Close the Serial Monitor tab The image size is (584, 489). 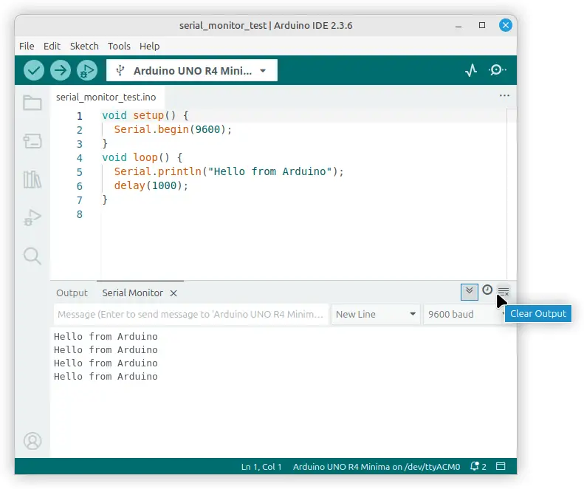coord(174,293)
